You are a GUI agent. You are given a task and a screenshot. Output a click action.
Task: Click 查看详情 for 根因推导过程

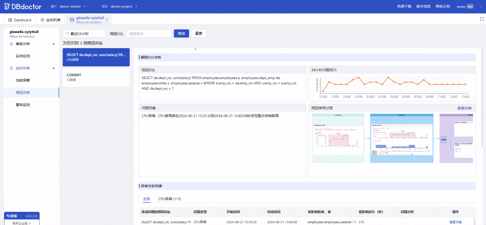(x=464, y=108)
